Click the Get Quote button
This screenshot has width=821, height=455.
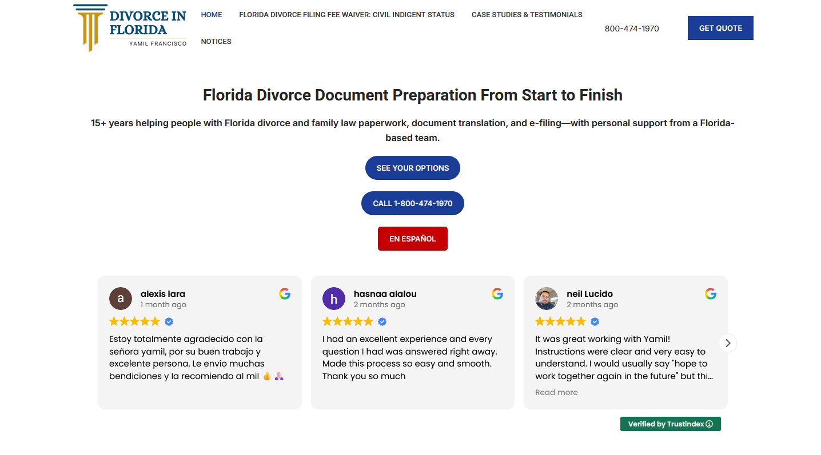point(720,28)
